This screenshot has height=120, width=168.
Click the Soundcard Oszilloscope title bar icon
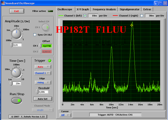[x=3, y=3]
